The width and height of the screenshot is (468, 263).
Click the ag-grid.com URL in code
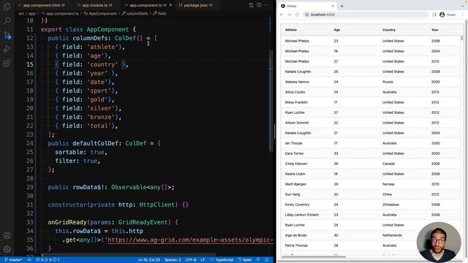[x=190, y=240]
